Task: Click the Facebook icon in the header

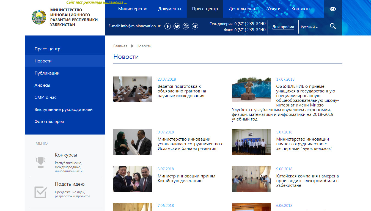Action: 167,26
